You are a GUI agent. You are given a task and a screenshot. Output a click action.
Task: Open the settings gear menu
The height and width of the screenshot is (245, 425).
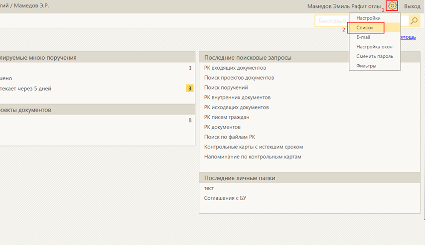click(392, 5)
